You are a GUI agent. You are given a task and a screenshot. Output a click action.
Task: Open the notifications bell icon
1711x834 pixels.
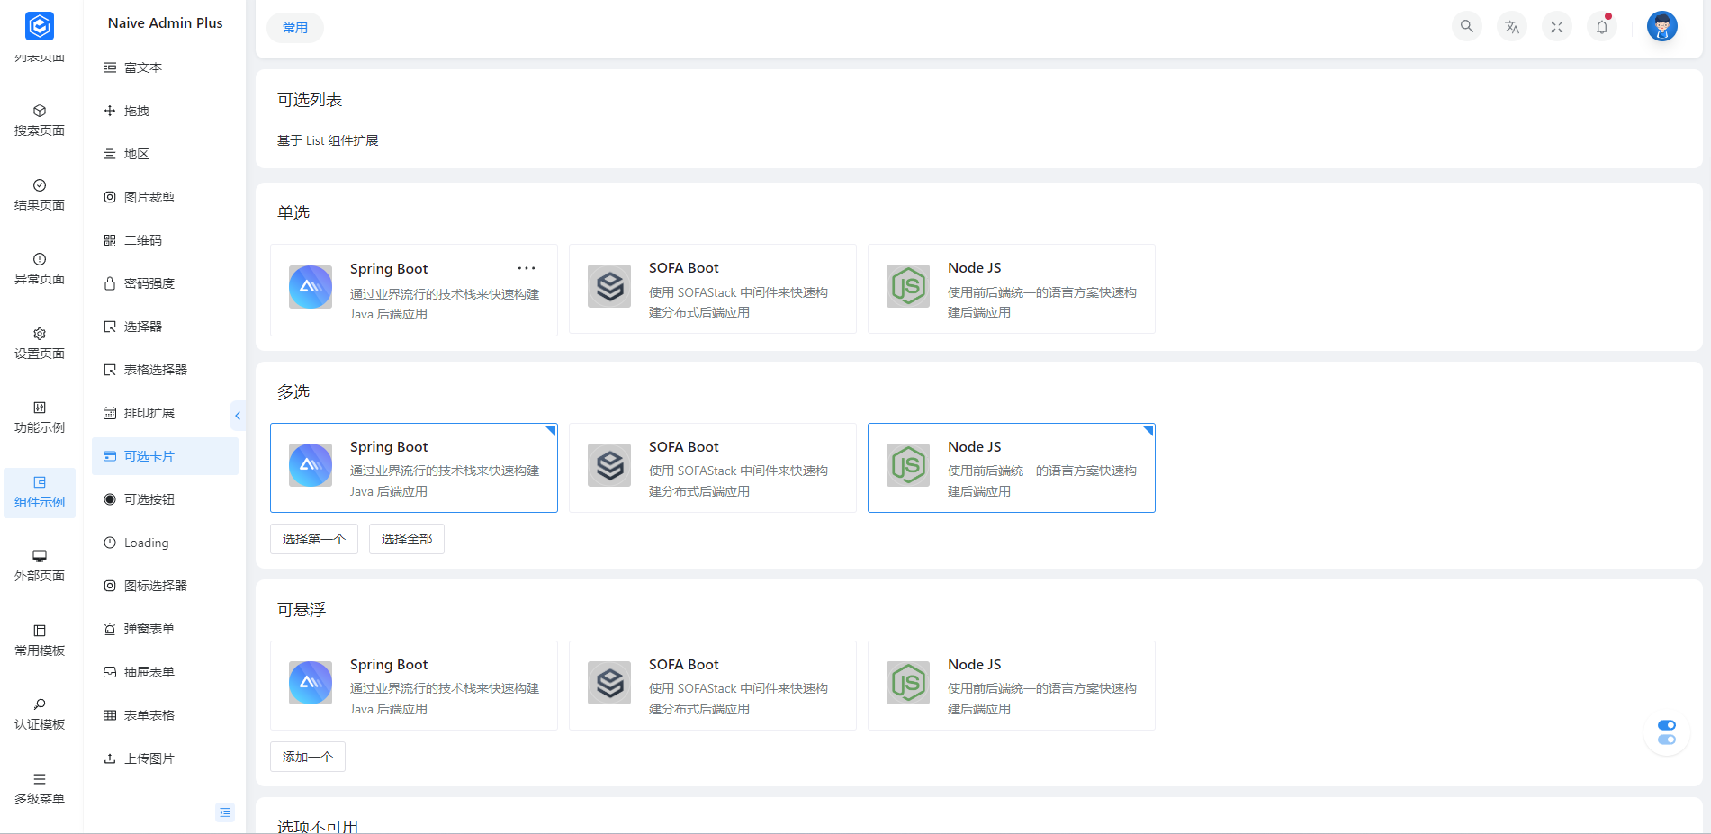coord(1602,27)
